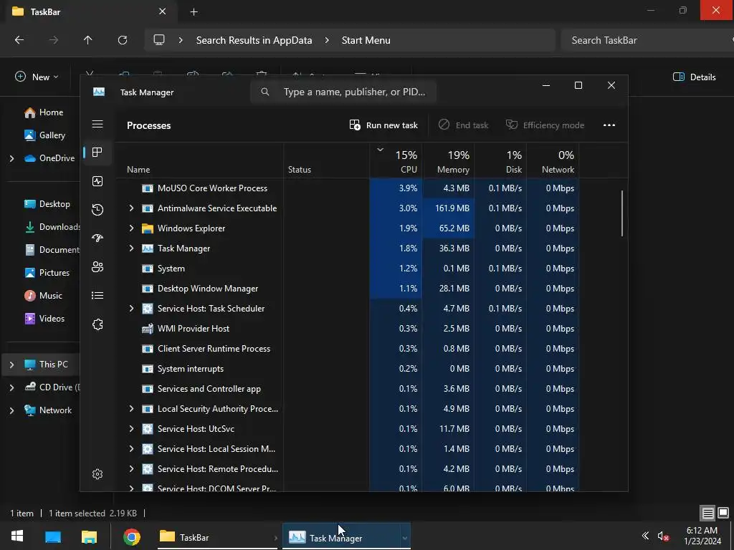This screenshot has width=734, height=550.
Task: Open the Videos folder in sidebar
Action: point(44,319)
